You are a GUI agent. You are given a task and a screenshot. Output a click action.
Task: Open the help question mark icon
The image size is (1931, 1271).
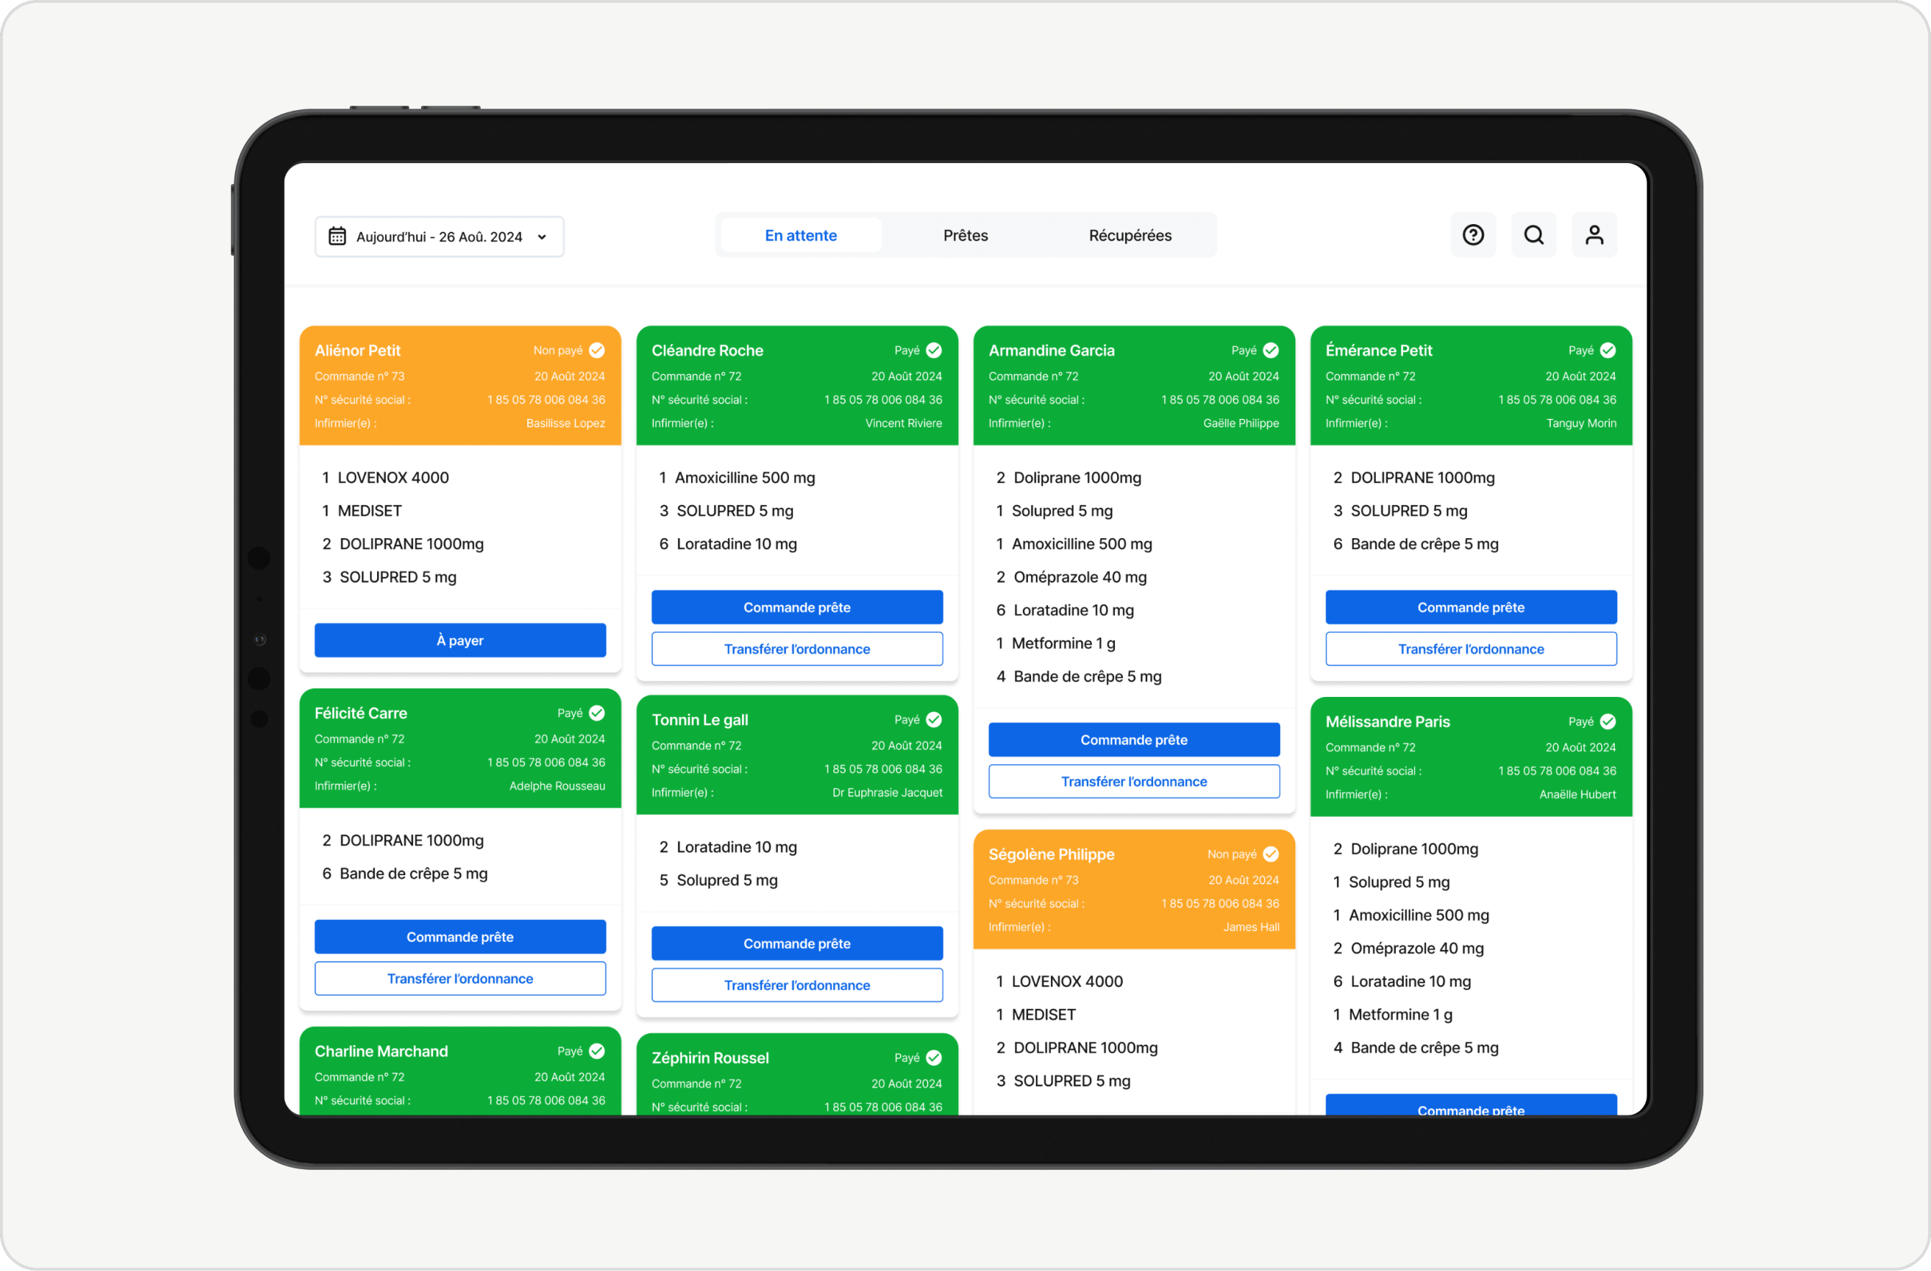point(1473,236)
